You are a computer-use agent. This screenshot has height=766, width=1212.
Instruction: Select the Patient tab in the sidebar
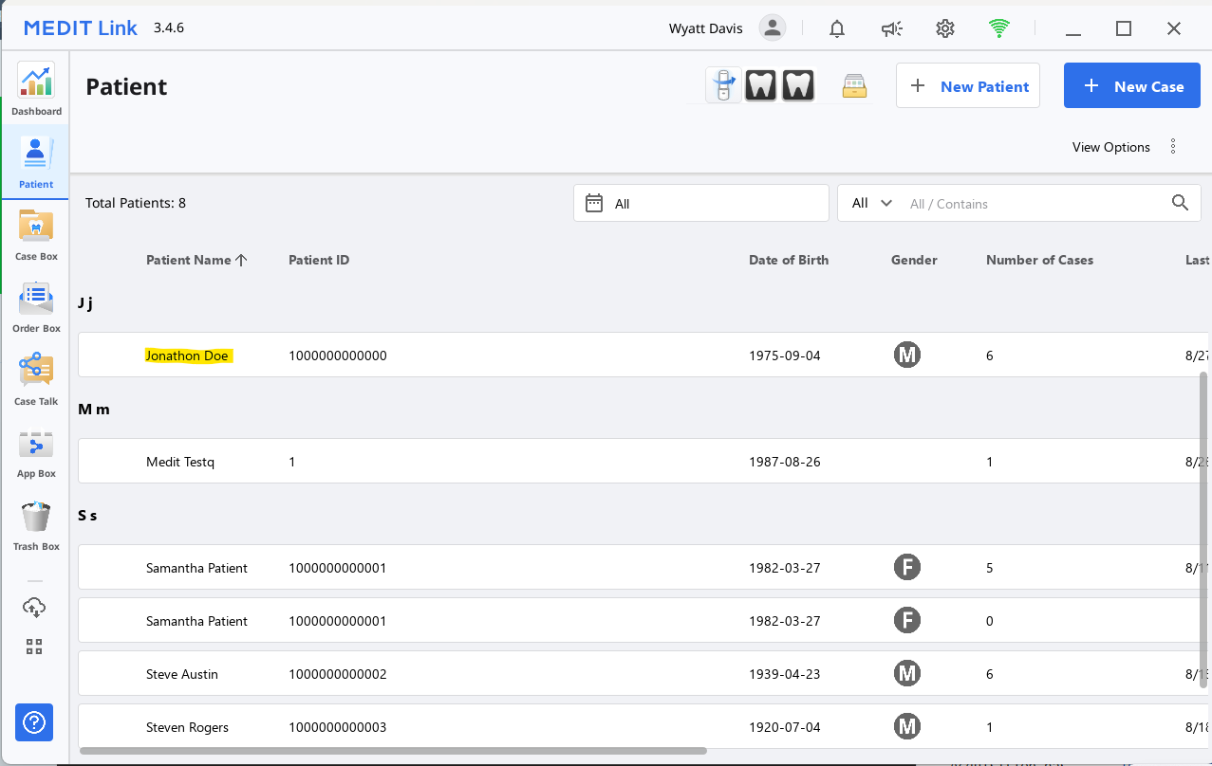coord(36,161)
